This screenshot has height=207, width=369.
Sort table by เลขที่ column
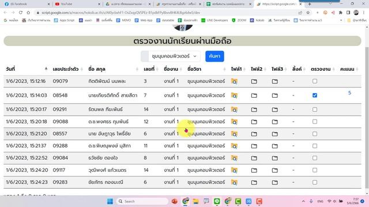[x=151, y=69]
